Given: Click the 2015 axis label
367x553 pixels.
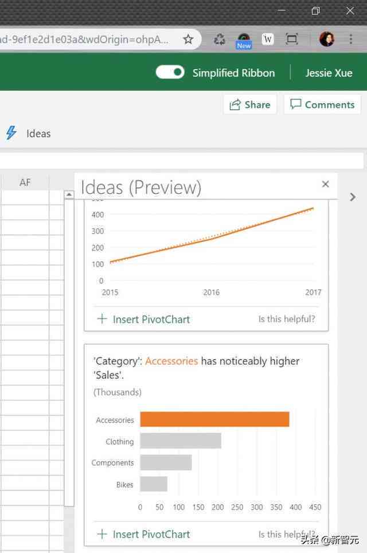Looking at the screenshot, I should tap(110, 293).
